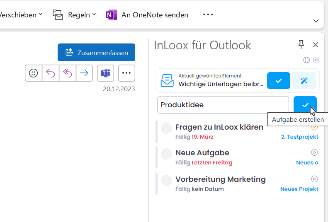328x222 pixels.
Task: Reply using the single arrow icon
Action: pos(51,73)
